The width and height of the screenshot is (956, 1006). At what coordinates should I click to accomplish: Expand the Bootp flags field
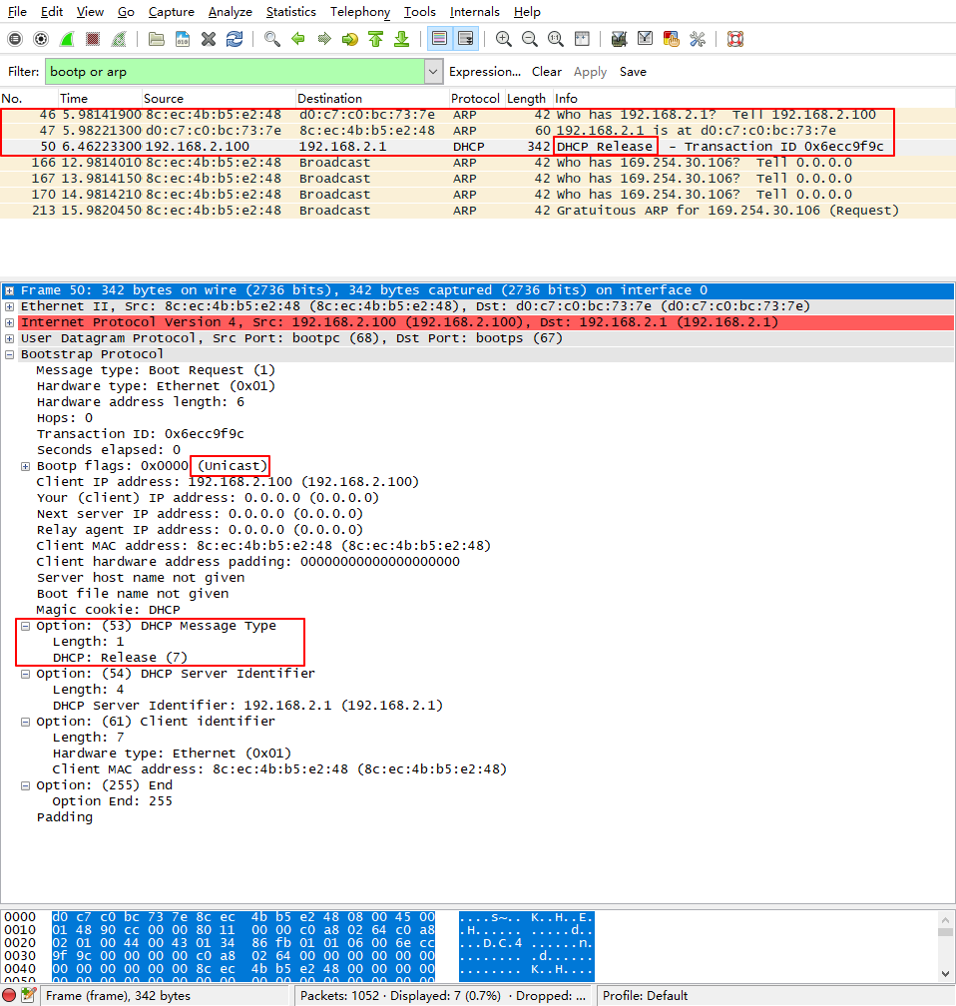[x=25, y=466]
